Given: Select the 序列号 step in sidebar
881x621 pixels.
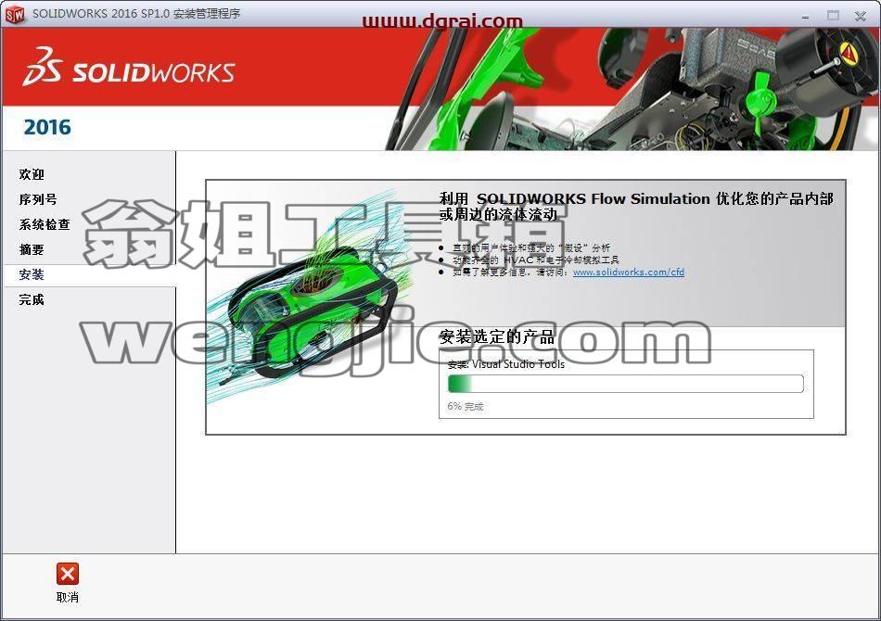Looking at the screenshot, I should click(38, 199).
